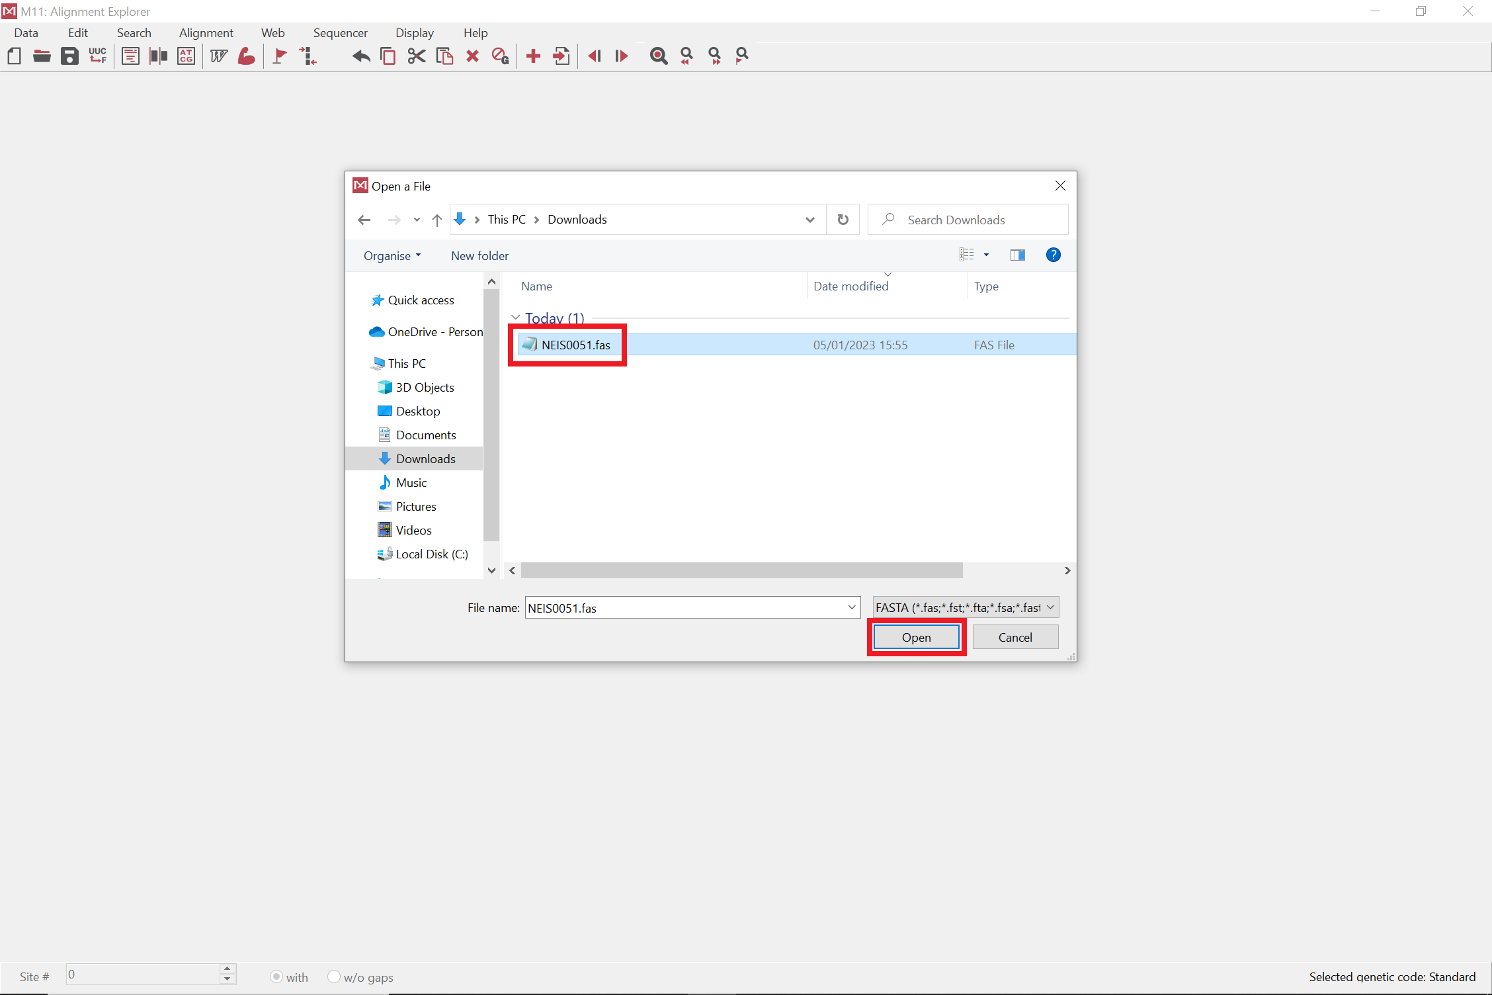Click the red flag marker icon
1492x995 pixels.
point(280,56)
